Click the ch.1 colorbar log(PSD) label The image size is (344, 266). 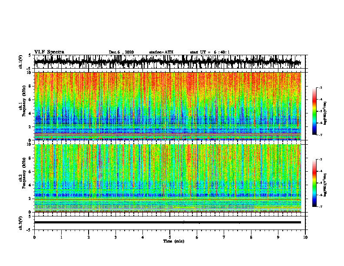coord(325,113)
